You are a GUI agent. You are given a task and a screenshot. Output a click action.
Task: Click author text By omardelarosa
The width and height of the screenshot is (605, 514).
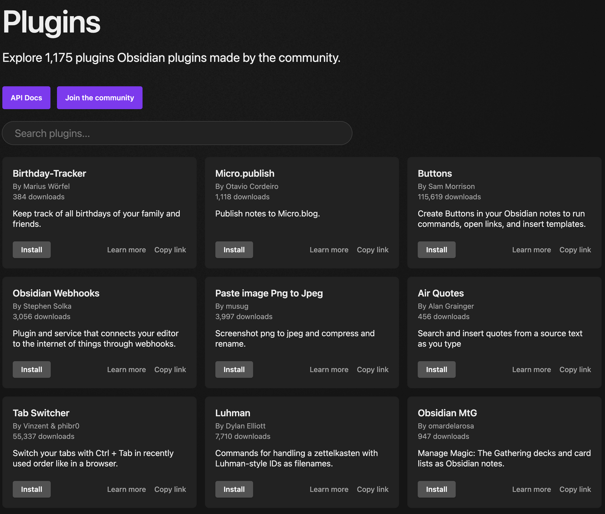coord(446,426)
